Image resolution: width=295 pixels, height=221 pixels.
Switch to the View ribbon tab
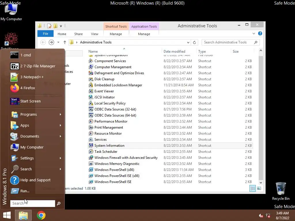tap(94, 34)
